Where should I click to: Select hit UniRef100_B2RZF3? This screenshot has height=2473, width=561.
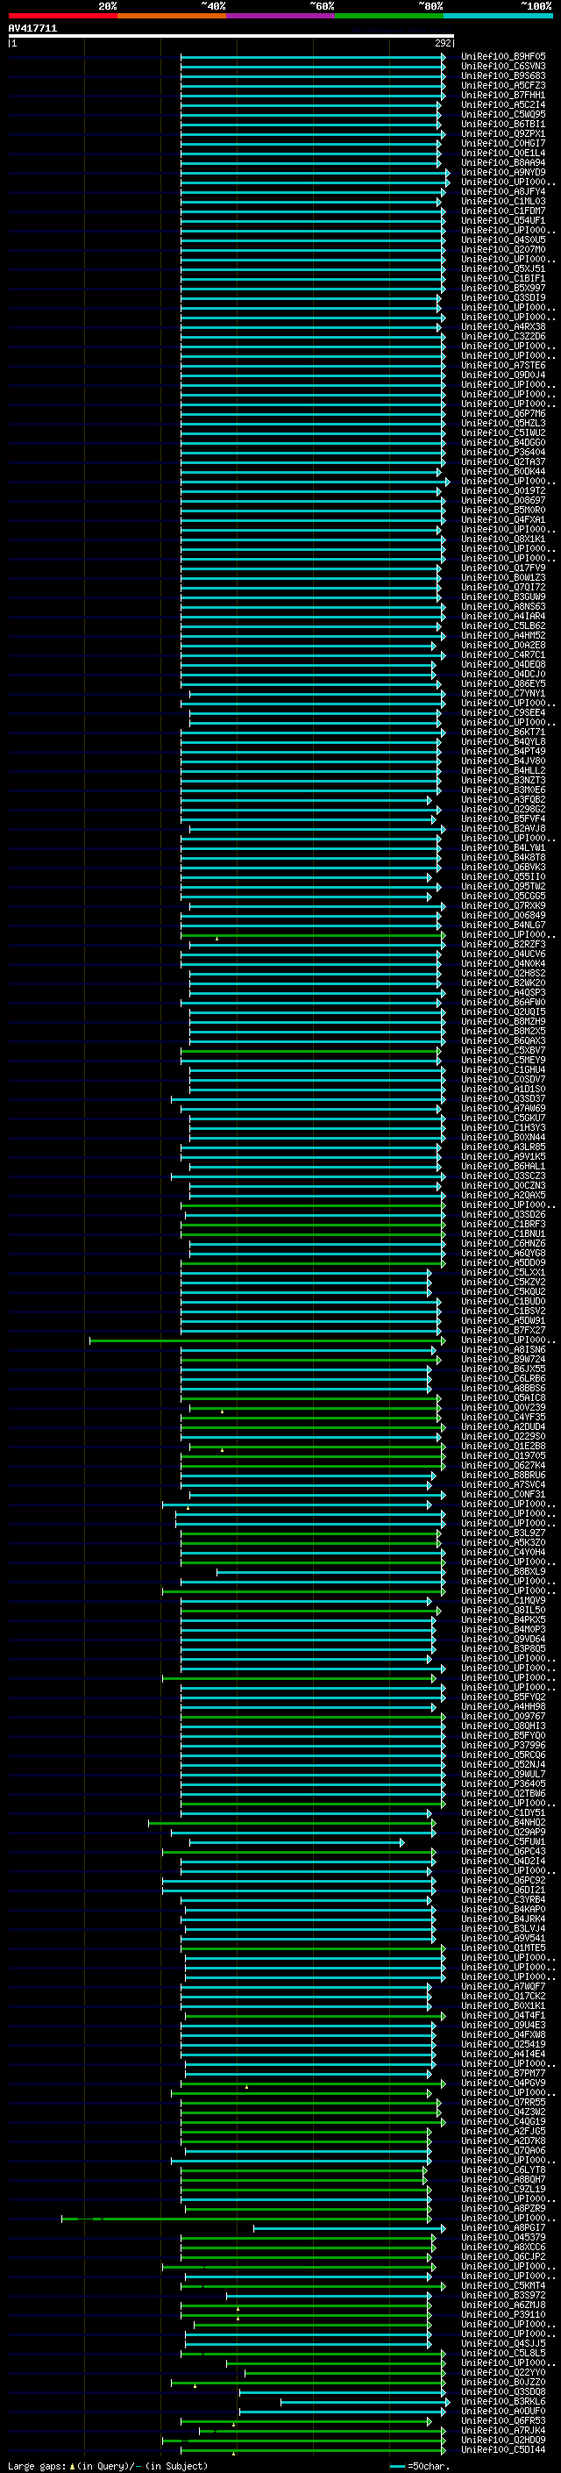pos(503,945)
